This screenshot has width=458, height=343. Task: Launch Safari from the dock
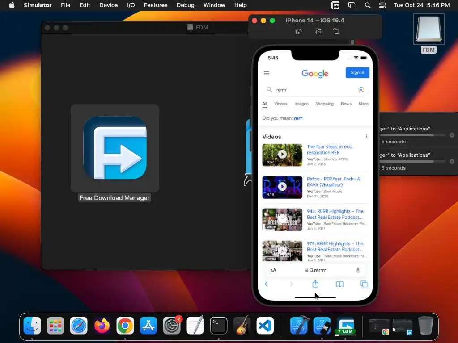tap(79, 326)
